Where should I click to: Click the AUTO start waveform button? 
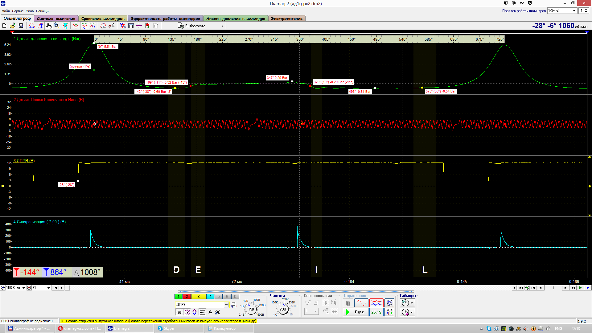point(389,312)
